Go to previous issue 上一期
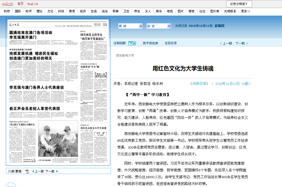This screenshot has height=187, width=282. pyautogui.click(x=226, y=43)
